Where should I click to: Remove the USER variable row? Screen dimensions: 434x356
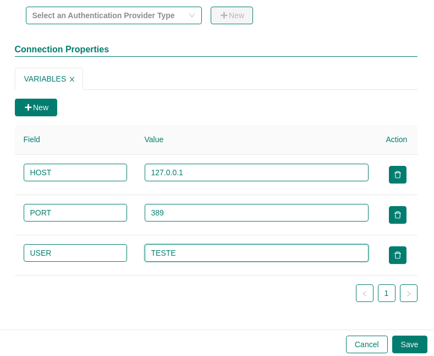[x=397, y=255]
